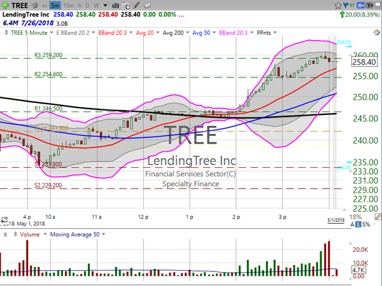Expand the Avg 200 dropdown

point(187,32)
